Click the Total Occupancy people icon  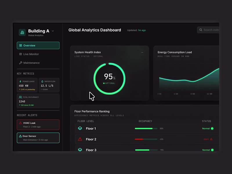point(20,97)
